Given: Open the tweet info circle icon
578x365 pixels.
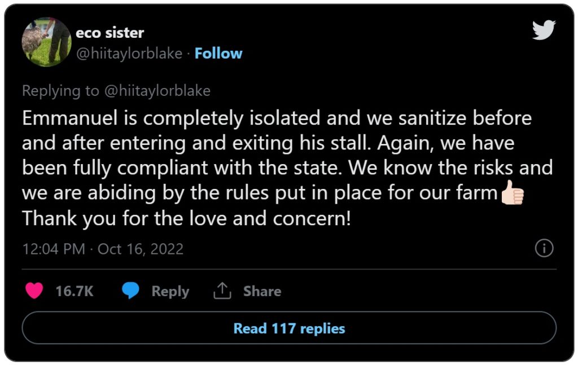Looking at the screenshot, I should 544,248.
